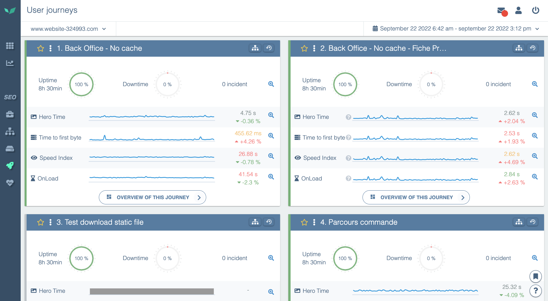
Task: Click the SEO sidebar item
Action: 10,97
